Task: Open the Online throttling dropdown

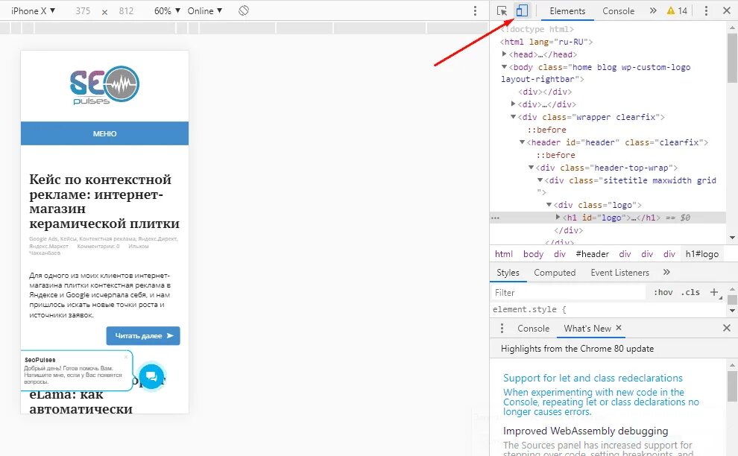Action: (x=205, y=11)
